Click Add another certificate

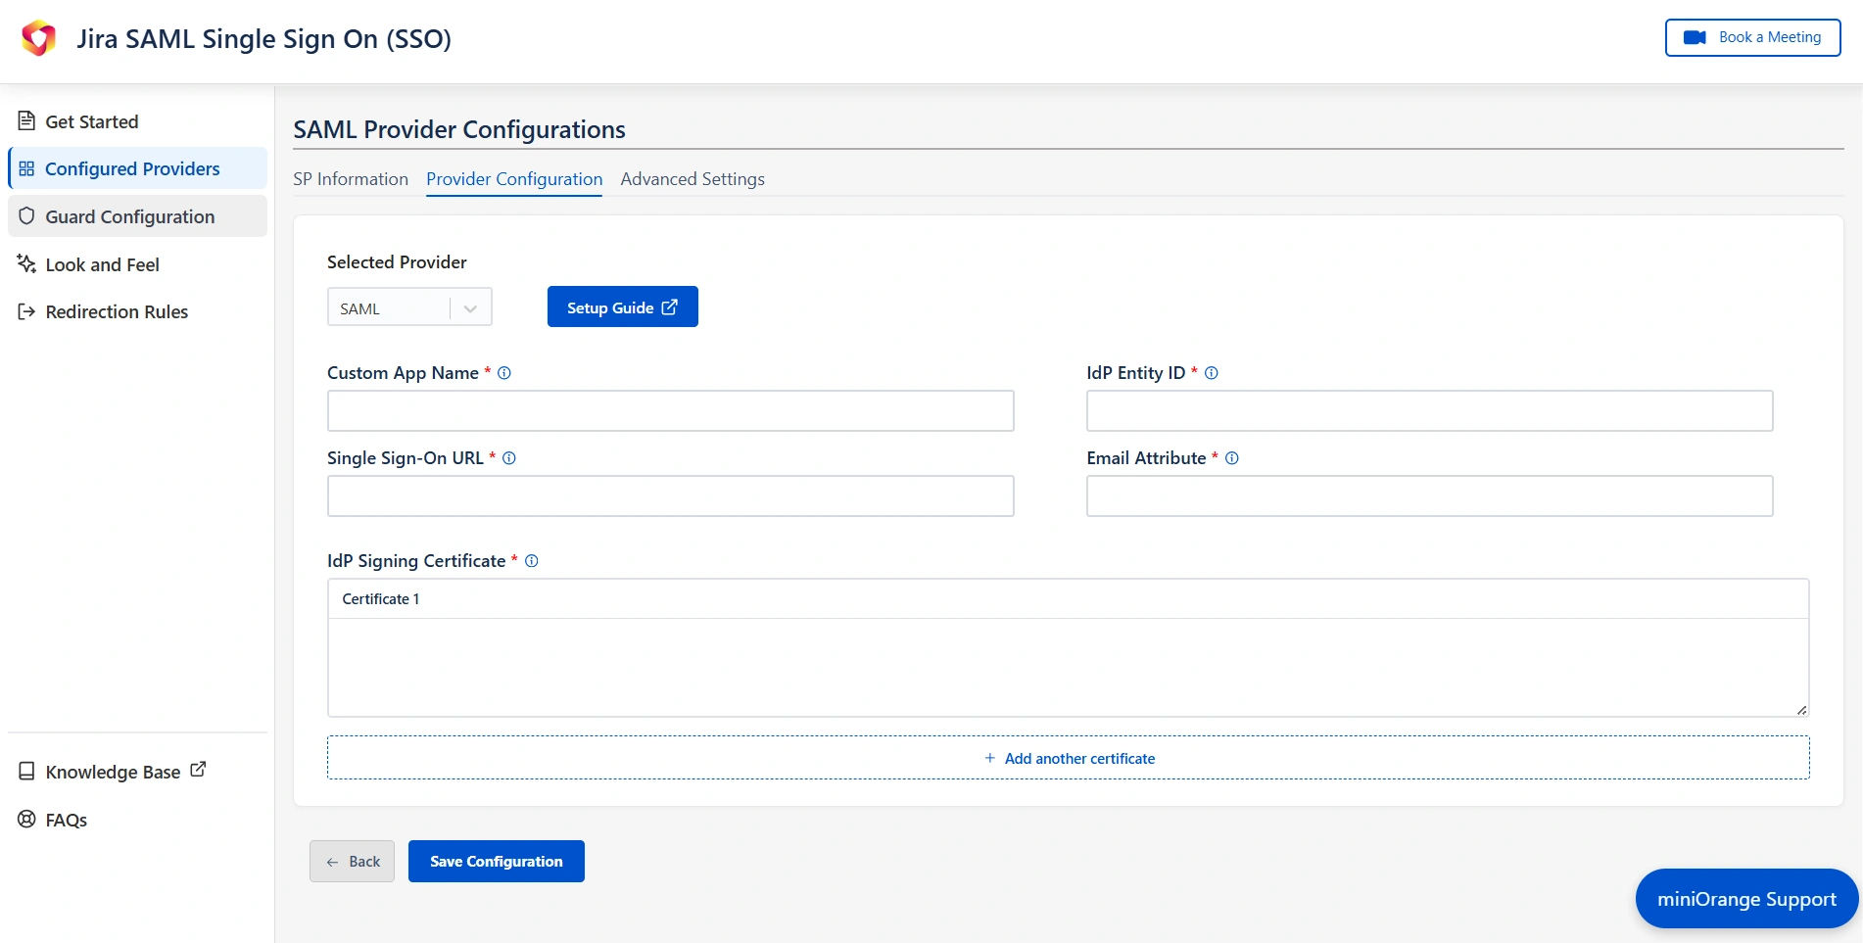1069,758
